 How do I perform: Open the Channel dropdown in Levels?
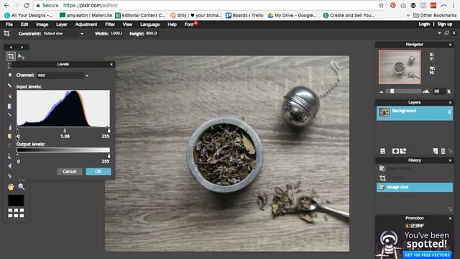[60, 76]
